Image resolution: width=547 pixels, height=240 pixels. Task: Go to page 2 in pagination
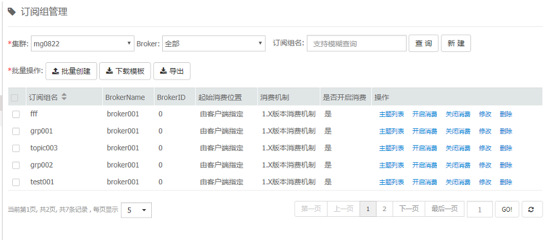[384, 209]
